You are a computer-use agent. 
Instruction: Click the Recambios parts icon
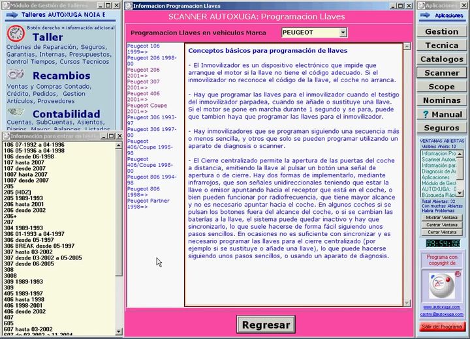(x=16, y=74)
